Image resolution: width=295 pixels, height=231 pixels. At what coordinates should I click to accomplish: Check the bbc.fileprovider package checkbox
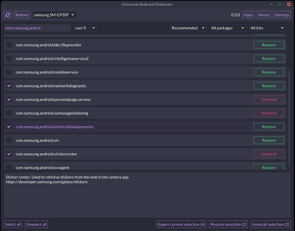9,45
